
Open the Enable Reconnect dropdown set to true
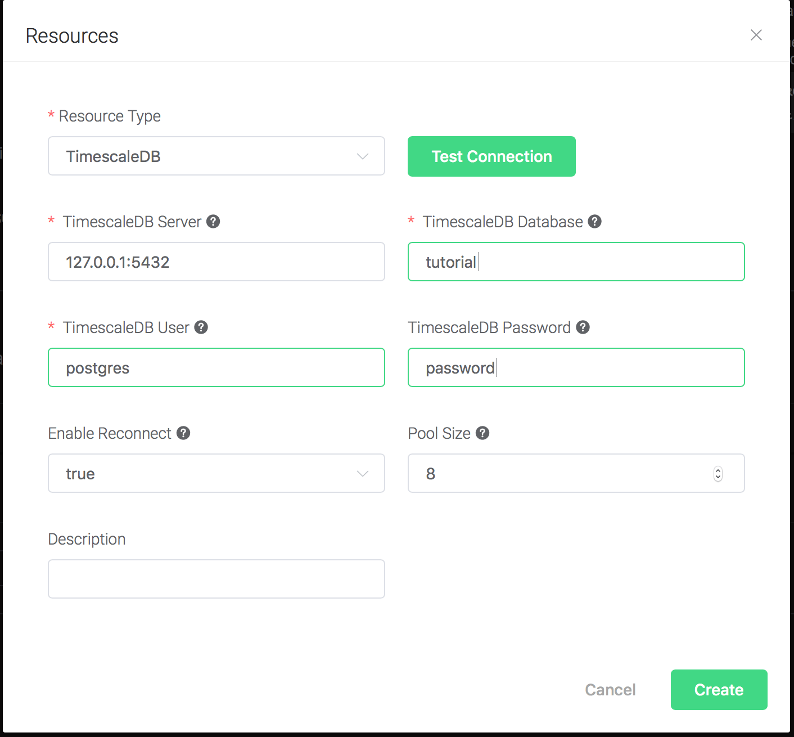(216, 473)
